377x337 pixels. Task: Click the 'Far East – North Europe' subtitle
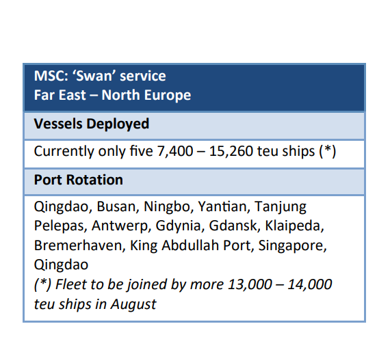coord(112,95)
